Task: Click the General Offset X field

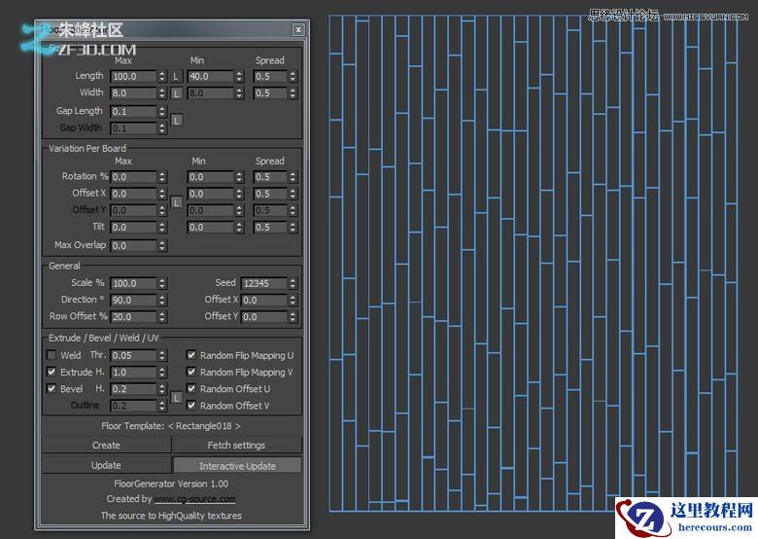Action: point(264,300)
